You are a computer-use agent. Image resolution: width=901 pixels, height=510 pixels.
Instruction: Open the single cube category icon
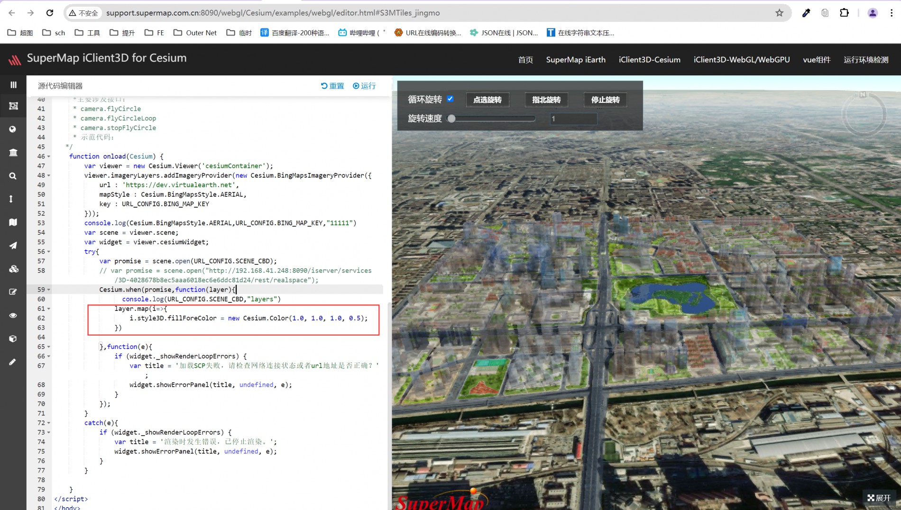(13, 338)
